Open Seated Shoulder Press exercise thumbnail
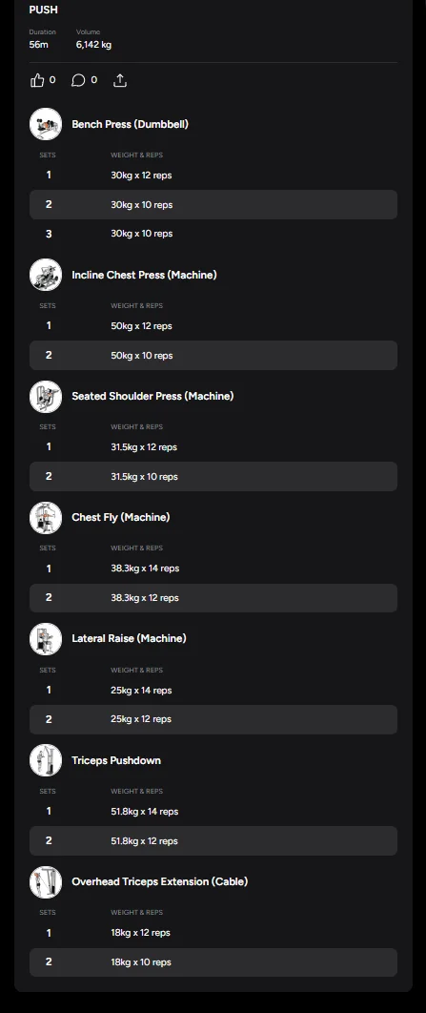This screenshot has width=426, height=1013. point(46,396)
